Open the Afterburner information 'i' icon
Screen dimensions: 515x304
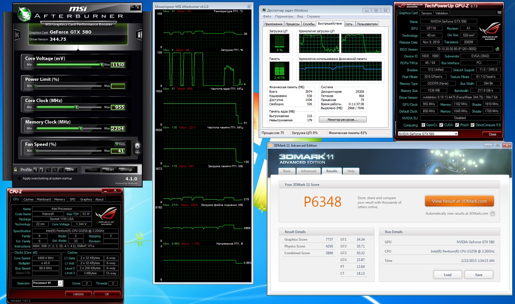[x=139, y=35]
